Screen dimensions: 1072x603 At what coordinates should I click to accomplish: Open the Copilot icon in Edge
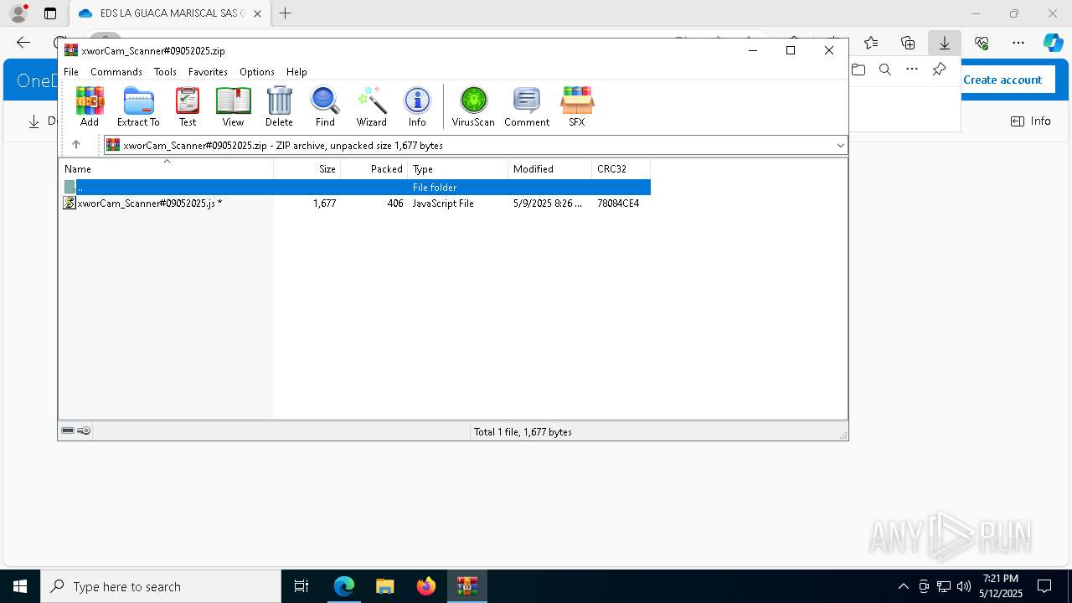(1053, 43)
